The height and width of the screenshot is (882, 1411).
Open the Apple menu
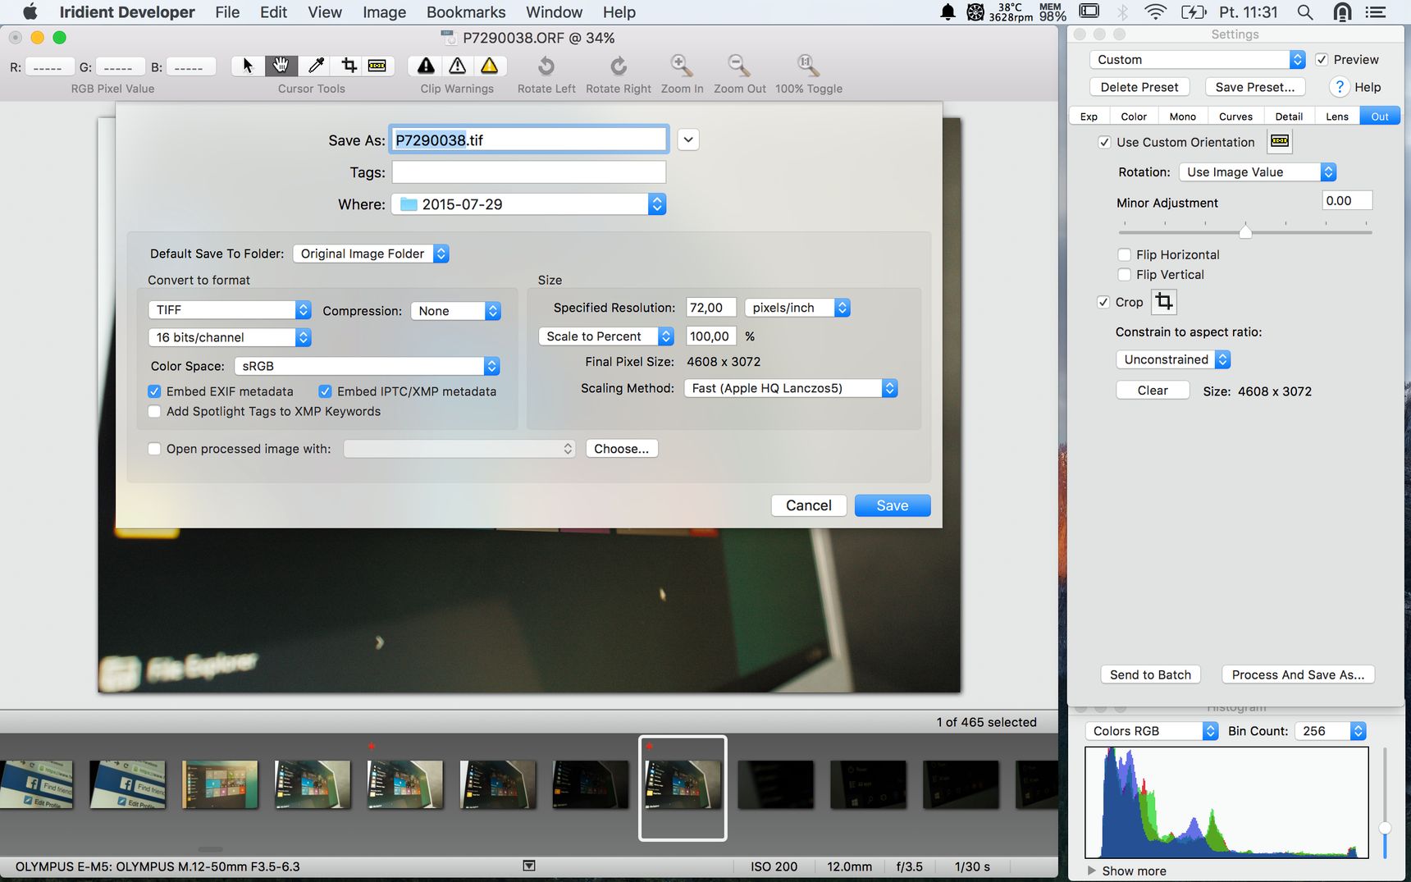point(30,12)
